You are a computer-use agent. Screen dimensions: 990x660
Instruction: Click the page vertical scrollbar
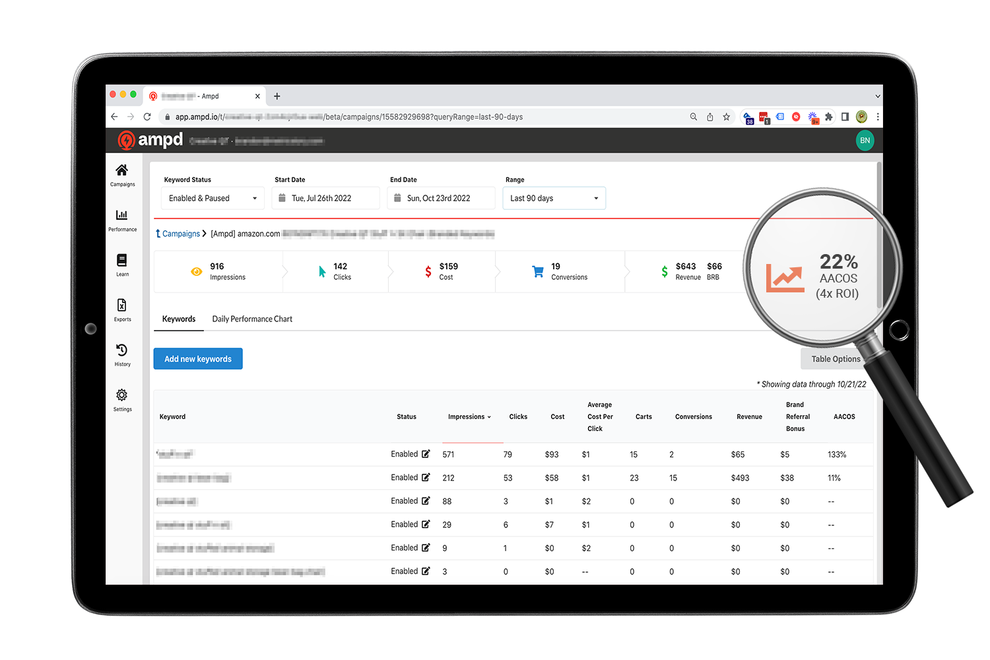[879, 236]
